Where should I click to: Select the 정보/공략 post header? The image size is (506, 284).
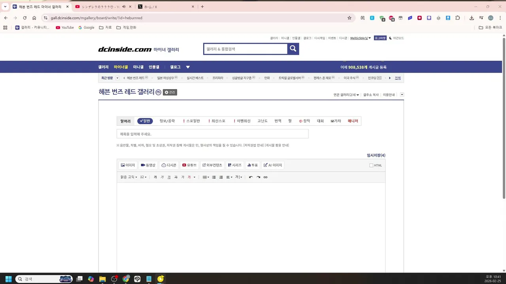pyautogui.click(x=167, y=121)
